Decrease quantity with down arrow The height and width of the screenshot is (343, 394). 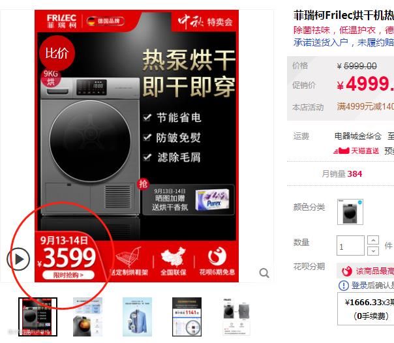[x=373, y=251]
